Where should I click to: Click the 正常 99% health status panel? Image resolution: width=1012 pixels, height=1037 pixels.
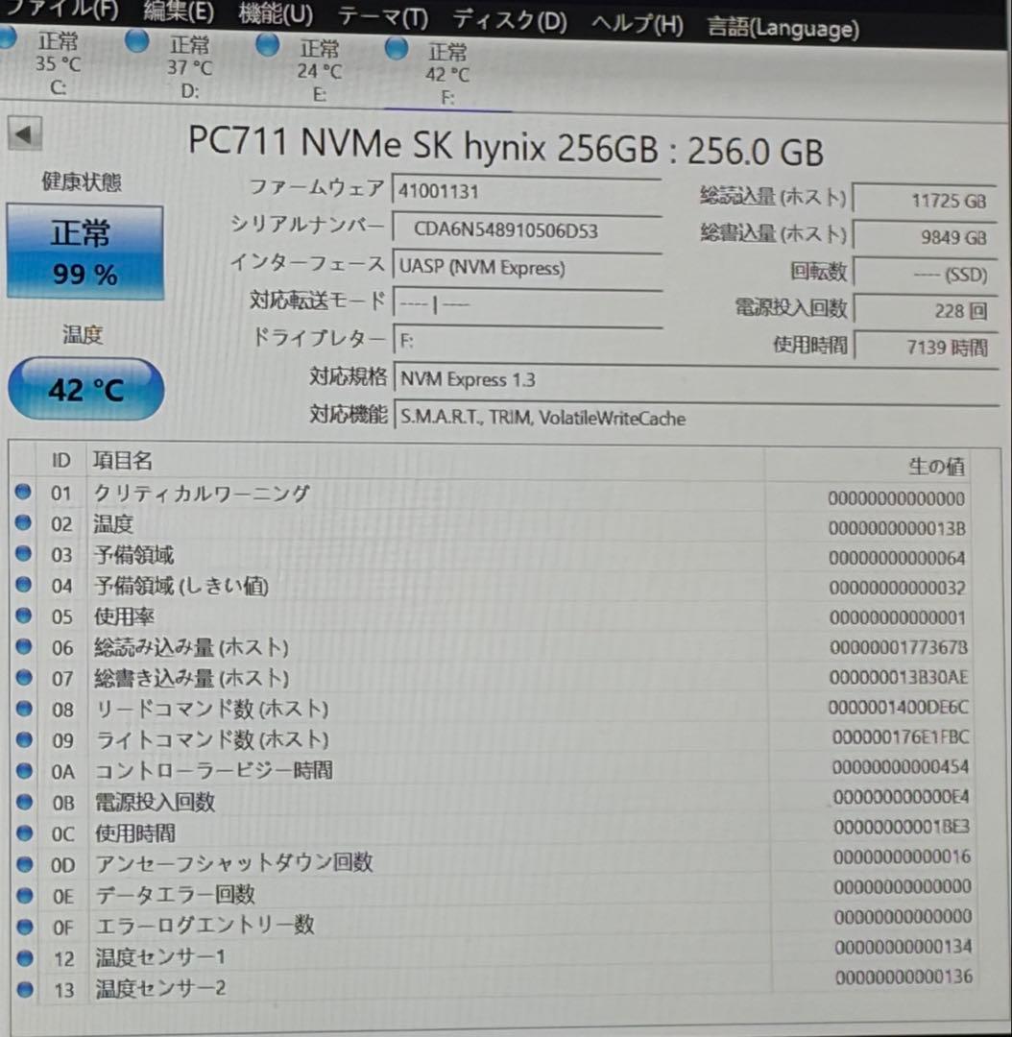click(85, 253)
